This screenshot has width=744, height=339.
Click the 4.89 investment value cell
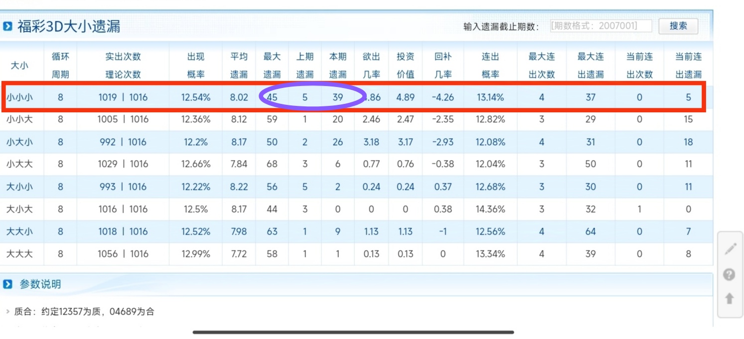[405, 97]
